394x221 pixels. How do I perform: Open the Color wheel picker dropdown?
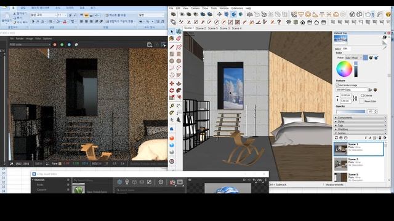pos(353,58)
